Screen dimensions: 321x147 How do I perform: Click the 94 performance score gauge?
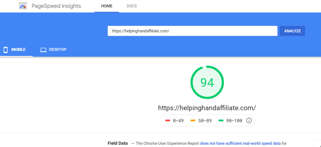(x=207, y=82)
